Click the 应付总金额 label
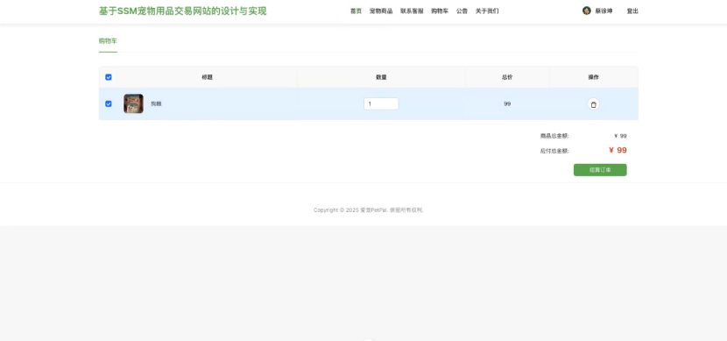727x341 pixels. tap(554, 151)
